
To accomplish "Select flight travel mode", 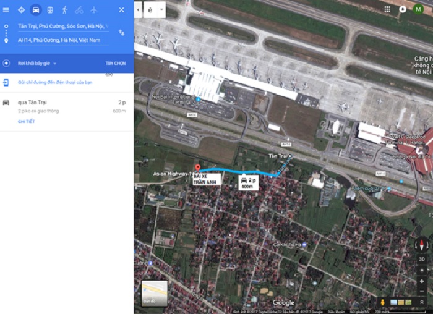I will coord(94,10).
